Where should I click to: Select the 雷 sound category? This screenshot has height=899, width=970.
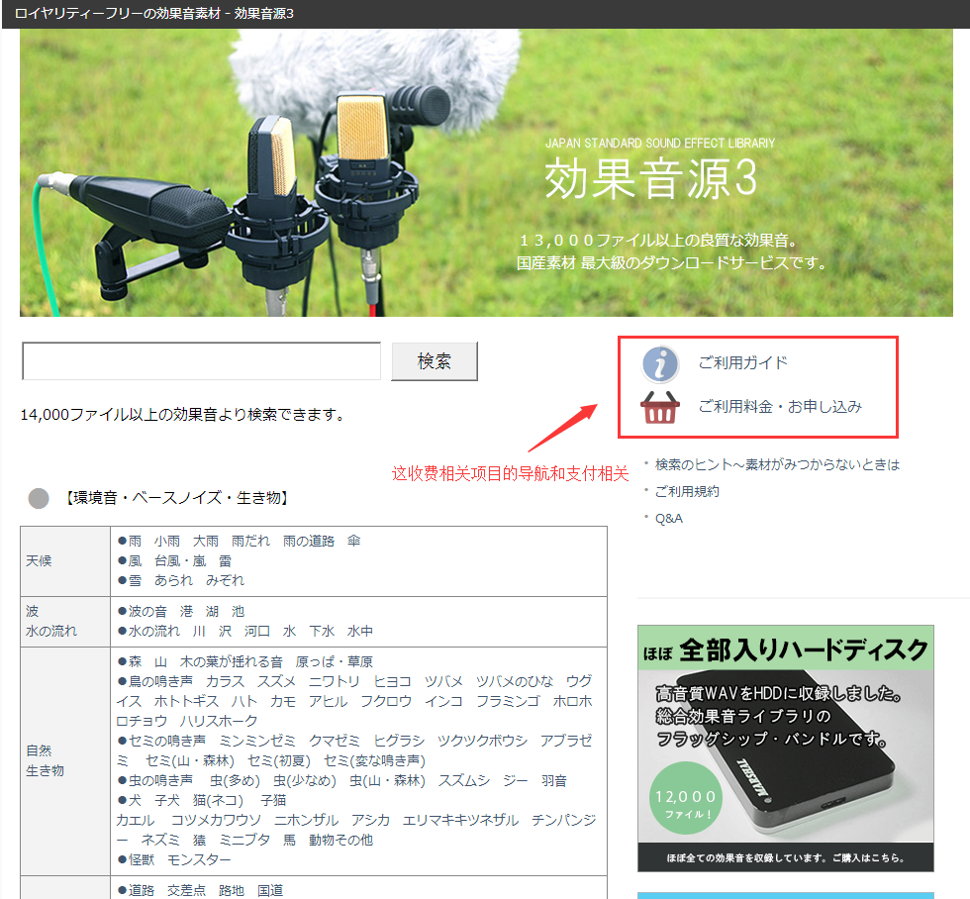tap(226, 561)
